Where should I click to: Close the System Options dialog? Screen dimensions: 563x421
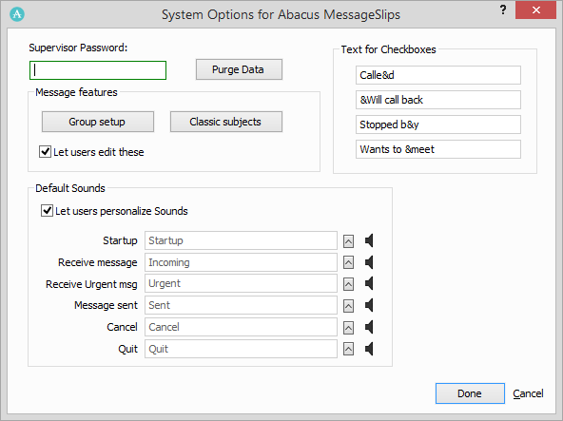535,10
